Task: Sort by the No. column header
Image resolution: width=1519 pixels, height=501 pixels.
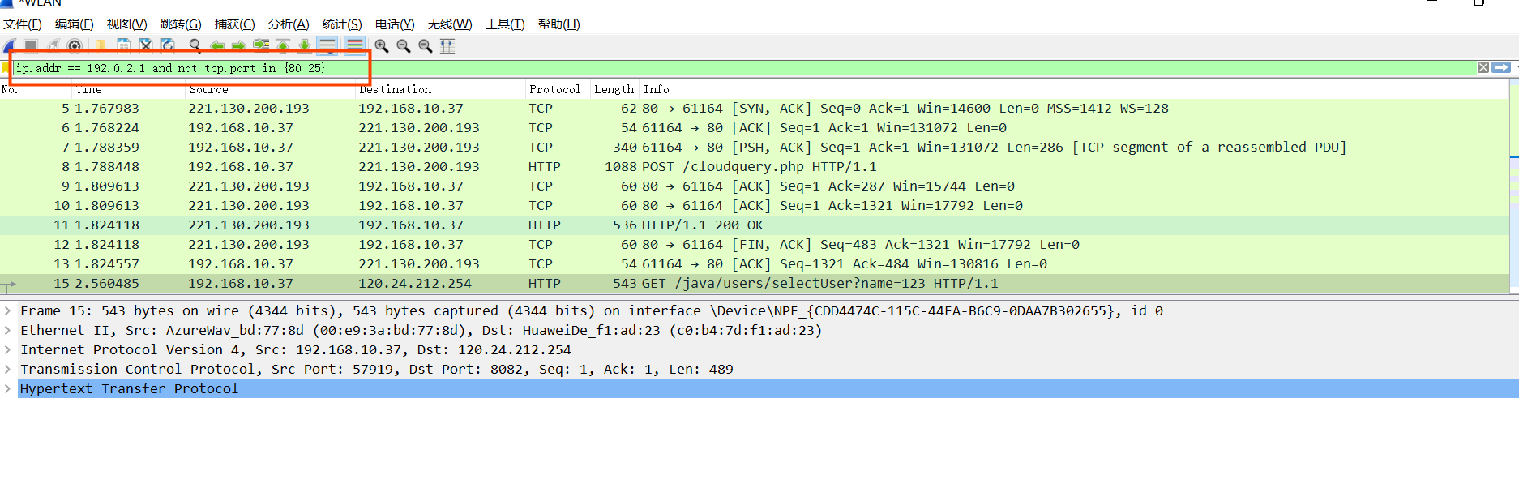Action: 36,89
